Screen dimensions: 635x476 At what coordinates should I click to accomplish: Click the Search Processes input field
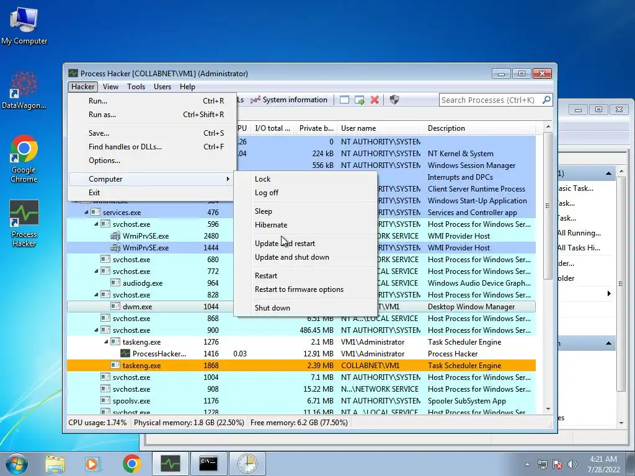(x=490, y=100)
